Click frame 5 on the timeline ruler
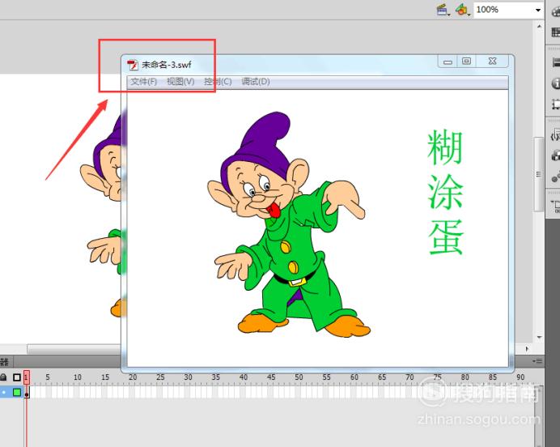This screenshot has width=560, height=447. point(48,377)
